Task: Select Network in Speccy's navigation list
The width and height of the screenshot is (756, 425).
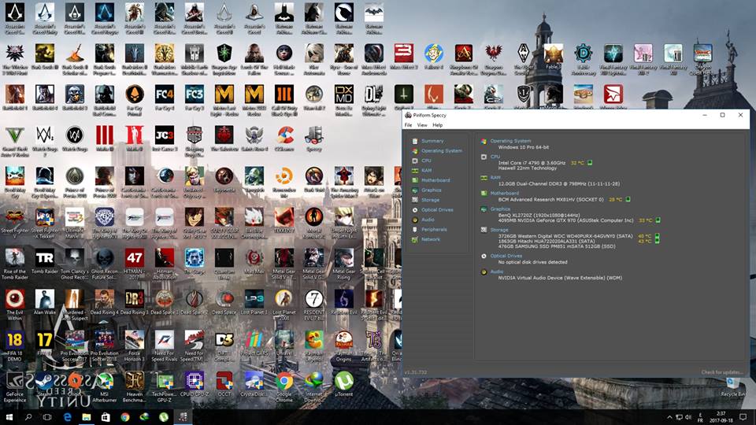Action: coord(431,239)
